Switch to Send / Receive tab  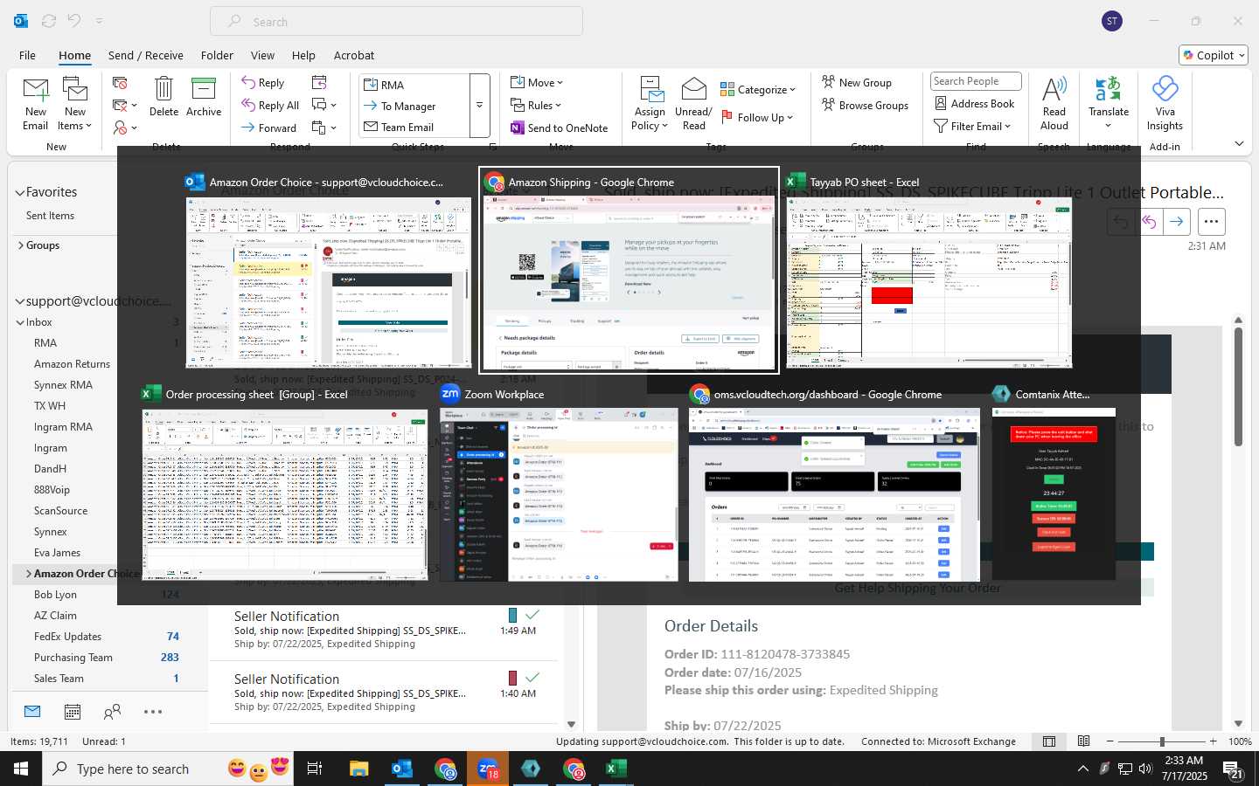pyautogui.click(x=146, y=55)
